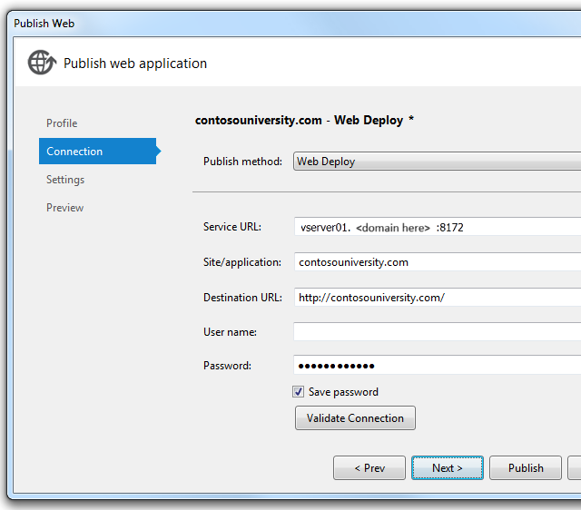Click the Validate Connection button
The width and height of the screenshot is (581, 510).
355,418
